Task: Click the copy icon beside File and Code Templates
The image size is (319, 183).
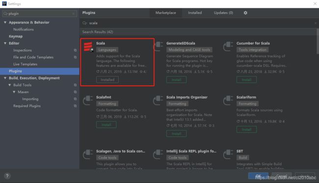Action: (75, 57)
